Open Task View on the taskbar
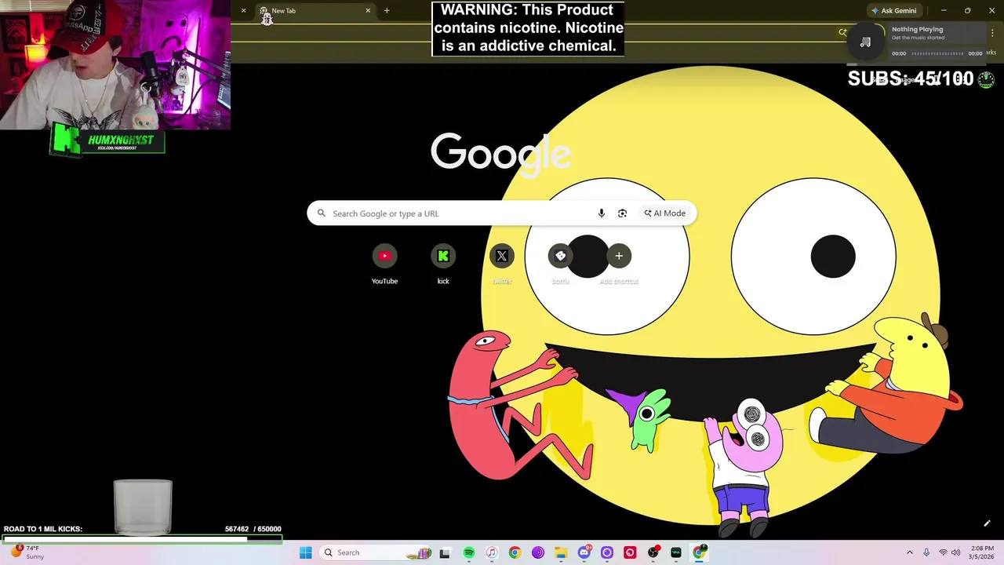 [445, 552]
